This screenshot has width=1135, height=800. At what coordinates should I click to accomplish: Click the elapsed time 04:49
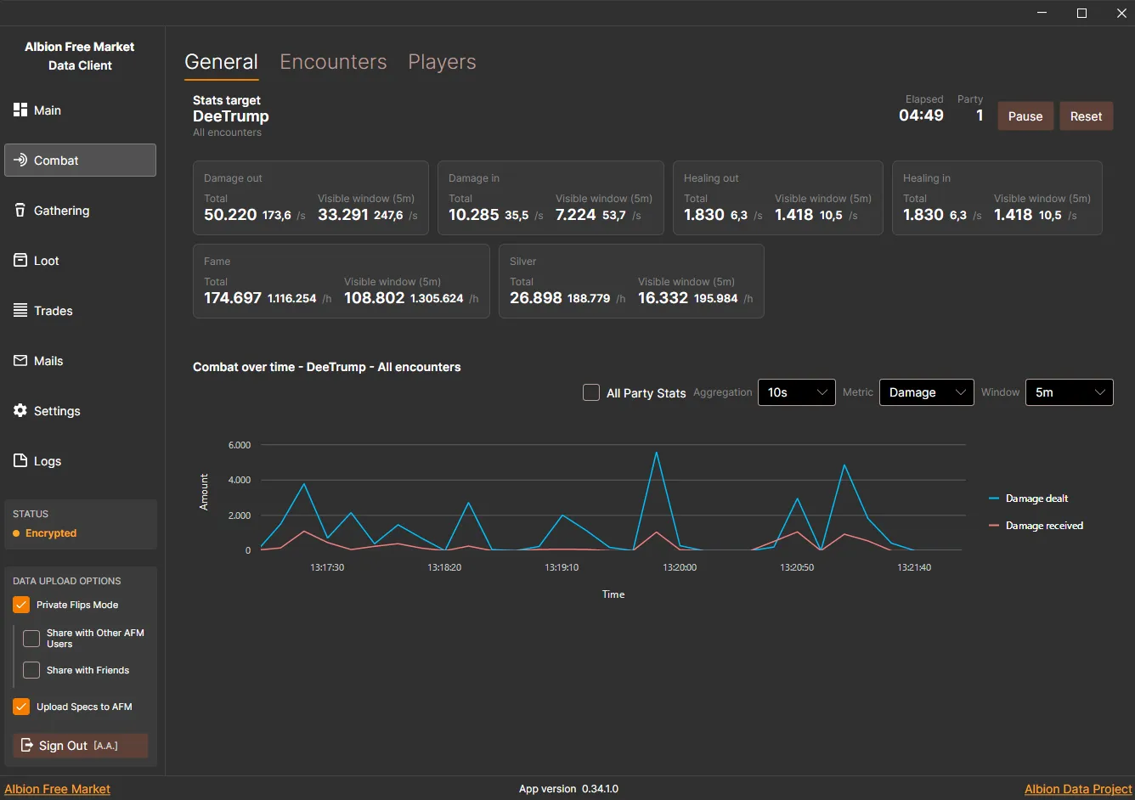pyautogui.click(x=921, y=115)
